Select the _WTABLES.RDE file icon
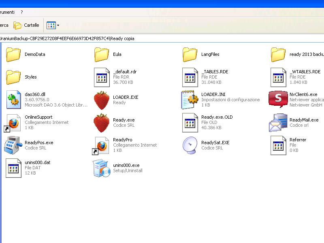 pos(278,77)
